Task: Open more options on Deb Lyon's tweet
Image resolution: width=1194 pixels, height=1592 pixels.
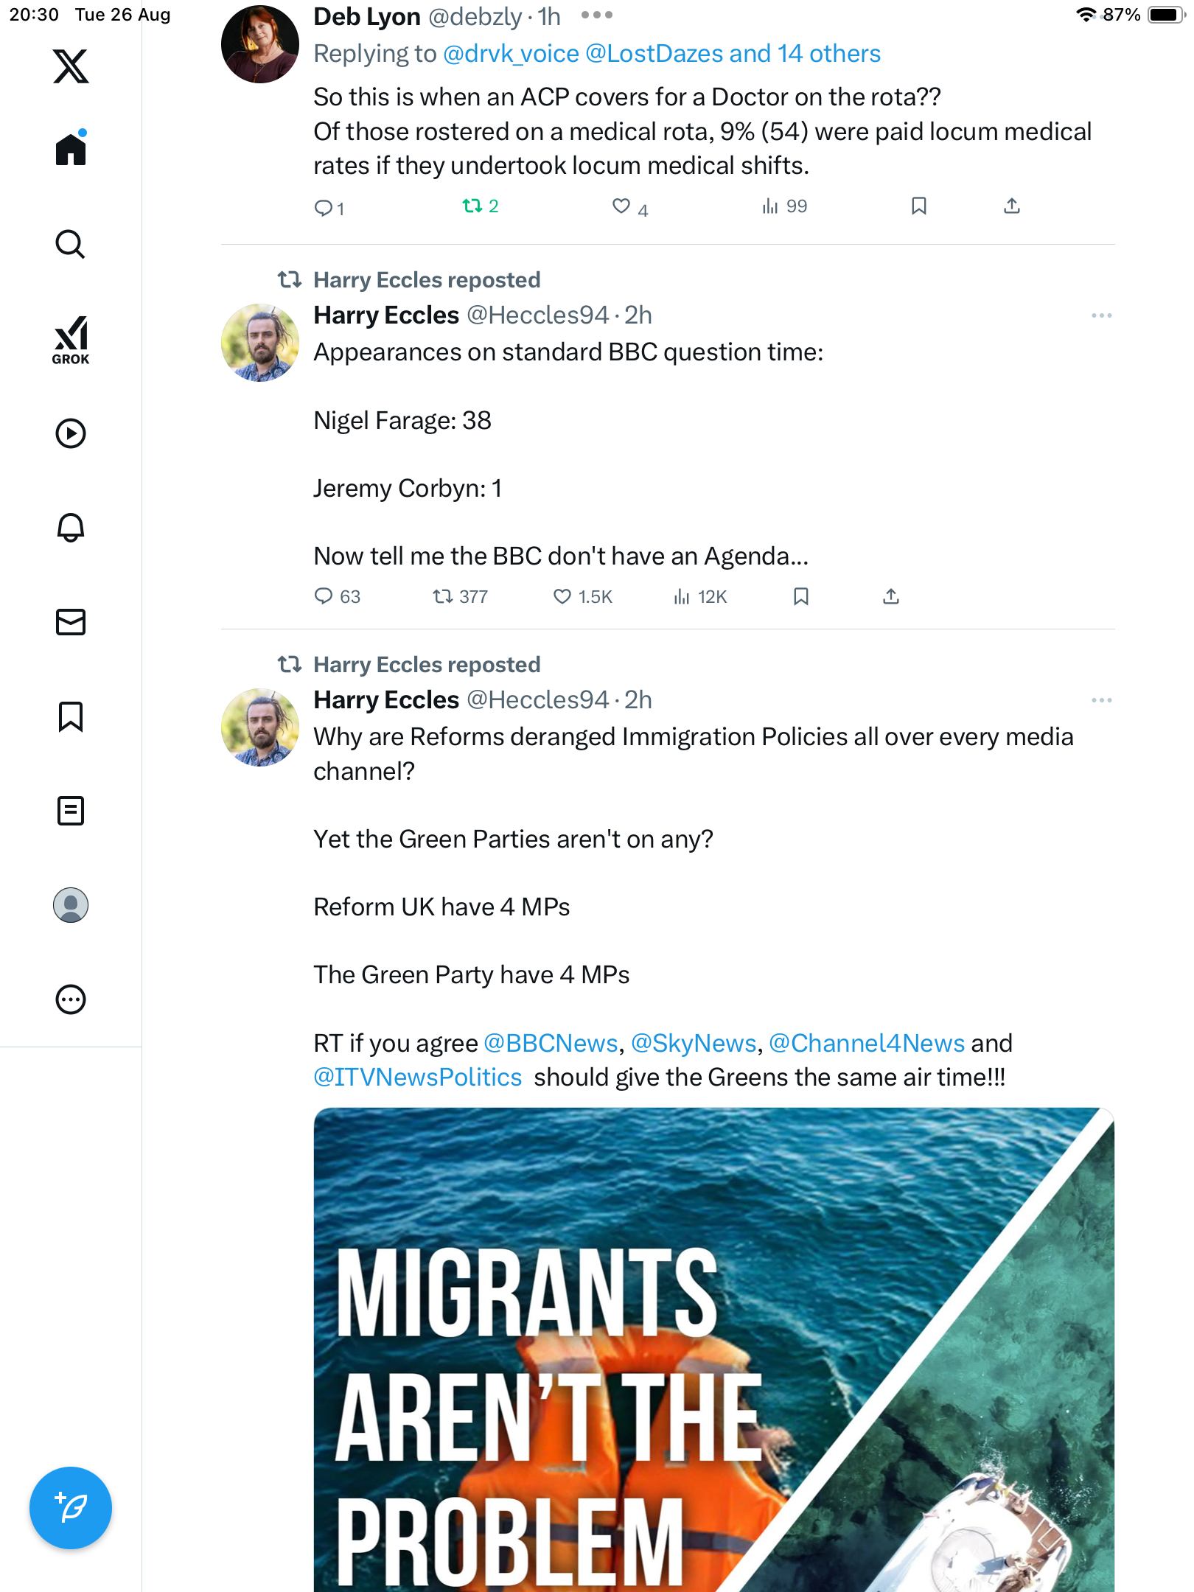Action: 597,15
